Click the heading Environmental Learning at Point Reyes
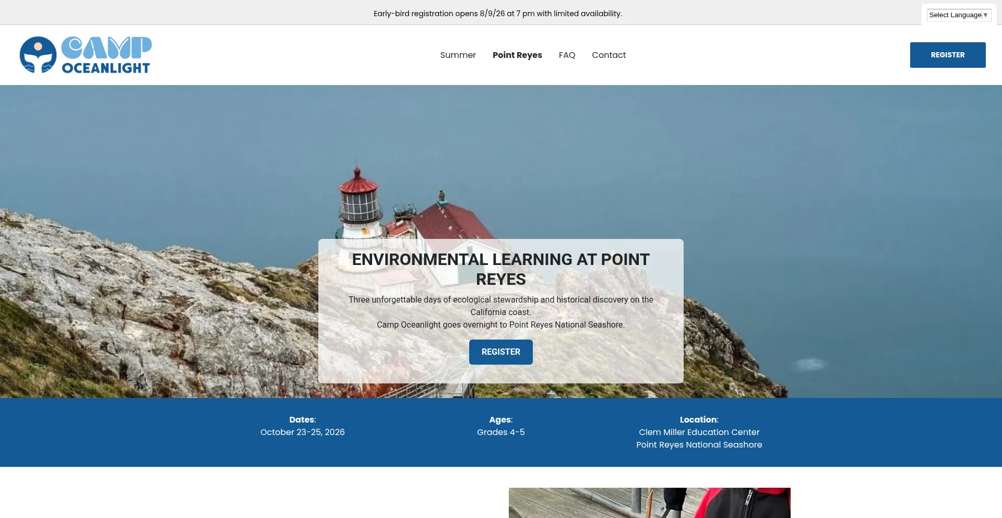1002x518 pixels. coord(501,269)
